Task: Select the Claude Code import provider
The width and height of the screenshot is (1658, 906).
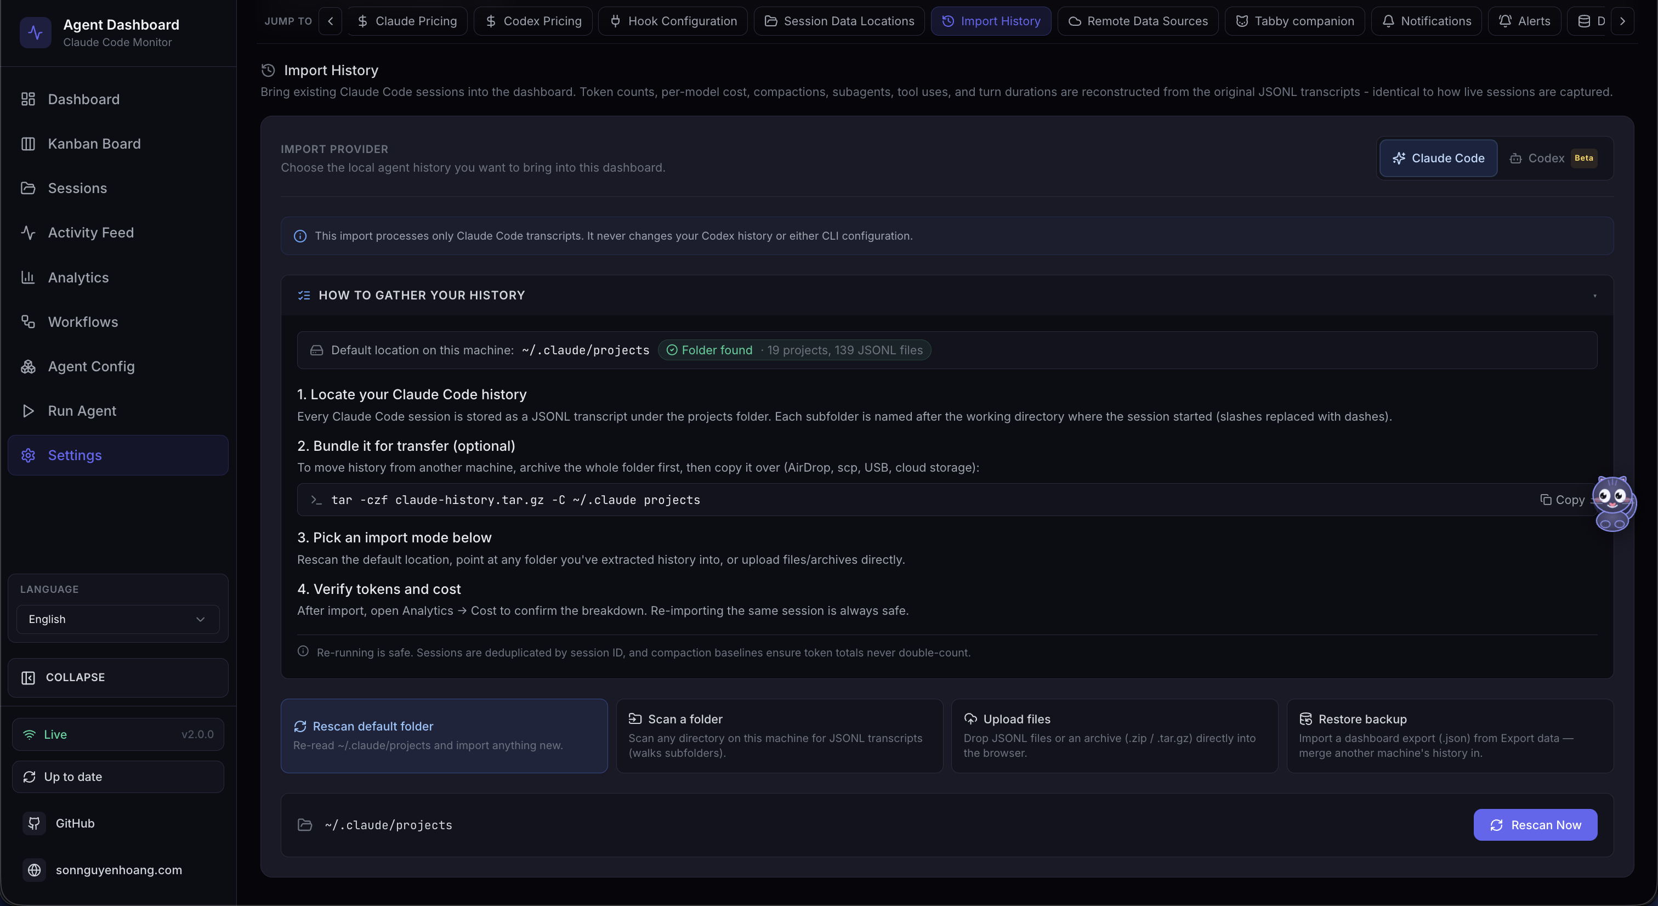Action: coord(1438,158)
